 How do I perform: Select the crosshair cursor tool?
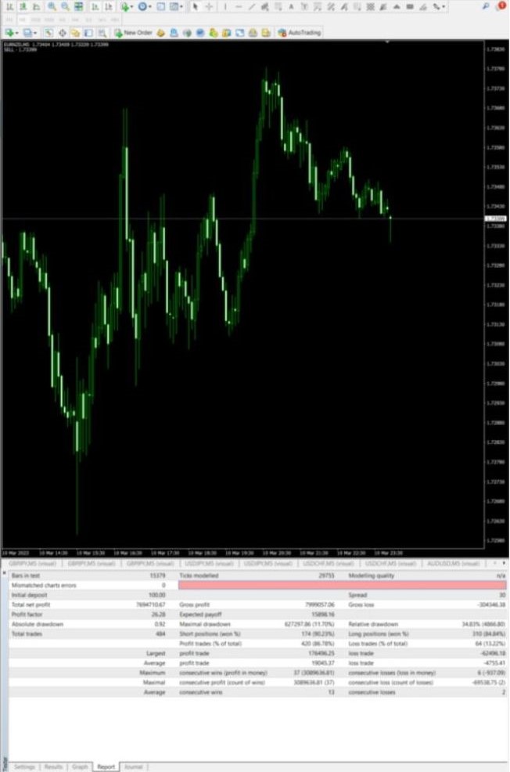pyautogui.click(x=209, y=6)
